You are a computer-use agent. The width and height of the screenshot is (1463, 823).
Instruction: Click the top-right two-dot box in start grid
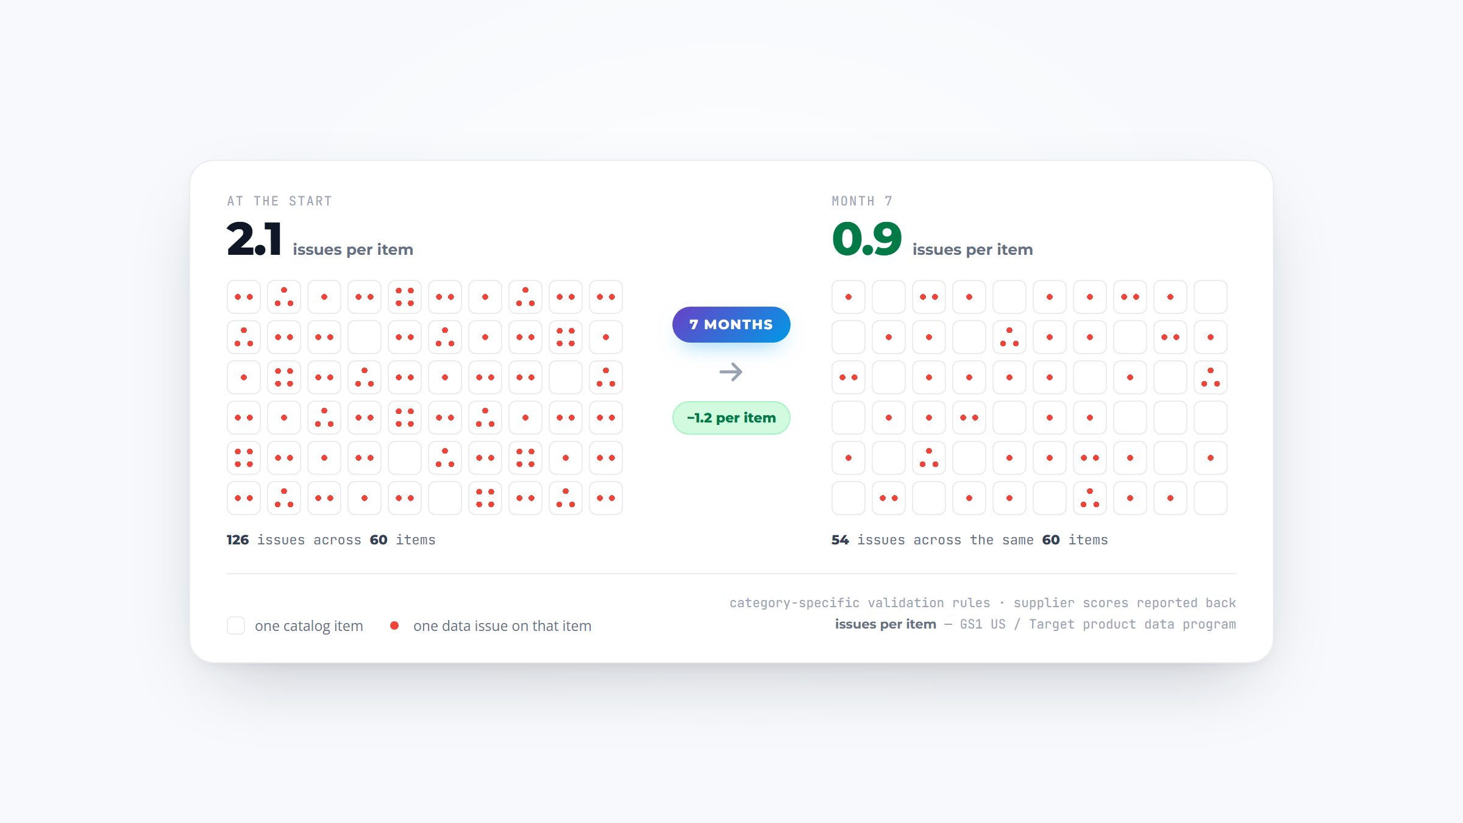[x=606, y=297]
